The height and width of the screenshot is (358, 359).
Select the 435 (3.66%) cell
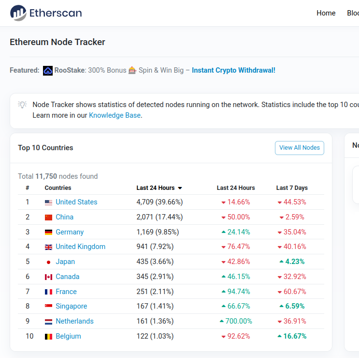pos(155,262)
